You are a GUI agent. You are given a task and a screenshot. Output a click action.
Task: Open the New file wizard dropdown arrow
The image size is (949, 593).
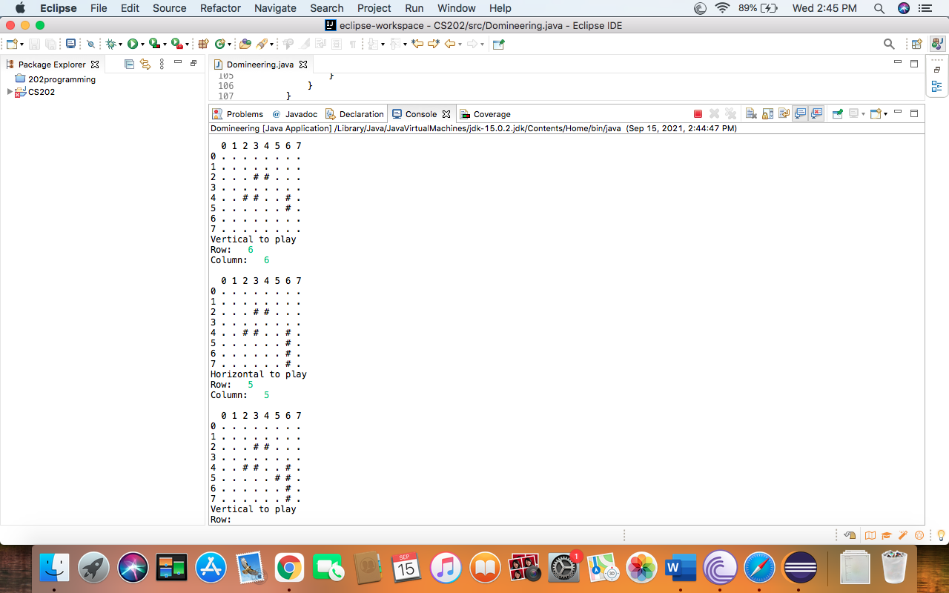pos(22,44)
